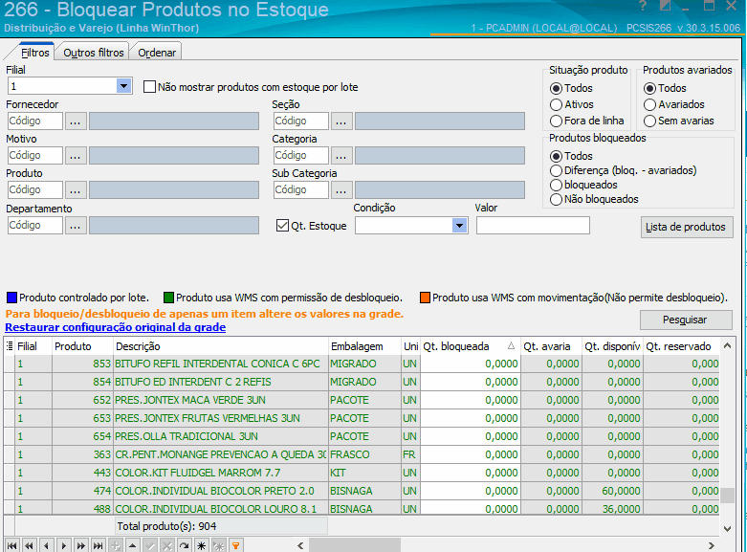The width and height of the screenshot is (747, 552).
Task: Open the Condição dropdown
Action: 459,226
